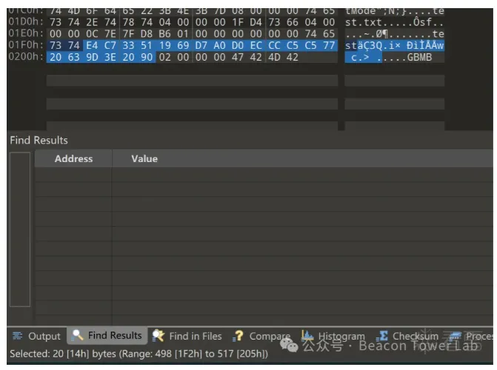Viewport: 497px width, 370px height.
Task: Click ASCII text 'GBMB' in row 0200h
Action: (419, 57)
